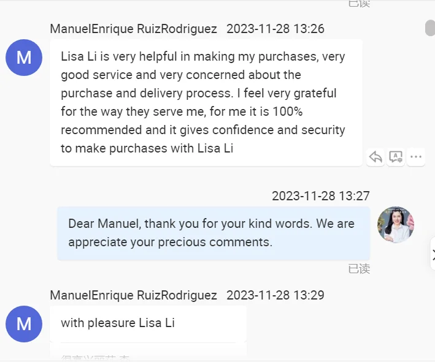Click the reply arrow icon on message
This screenshot has height=362, width=435.
375,157
